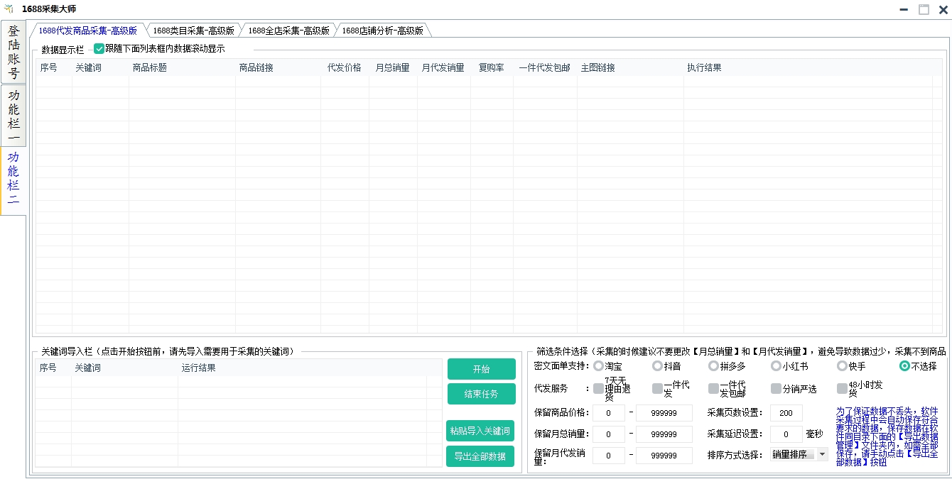Click the 执行结果 column header
The width and height of the screenshot is (952, 479).
tap(808, 67)
